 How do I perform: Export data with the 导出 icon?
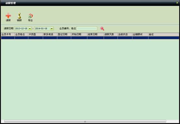coord(30,16)
